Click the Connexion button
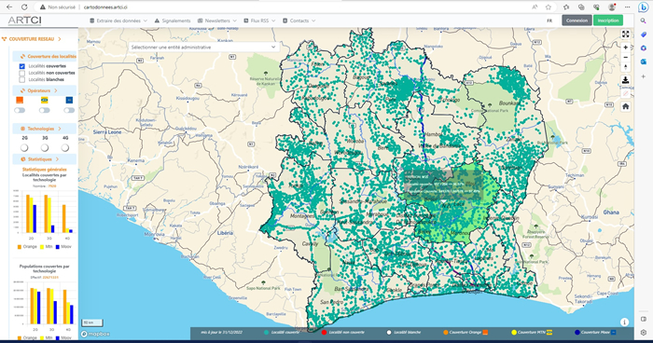 pos(577,21)
